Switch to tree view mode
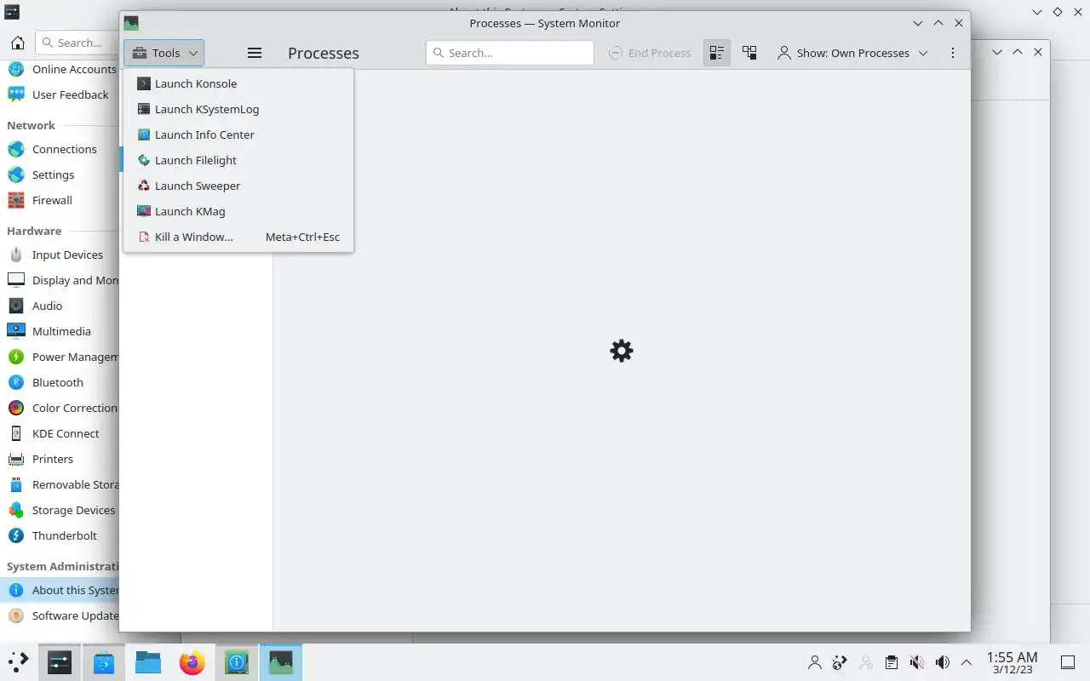The image size is (1090, 681). (749, 53)
